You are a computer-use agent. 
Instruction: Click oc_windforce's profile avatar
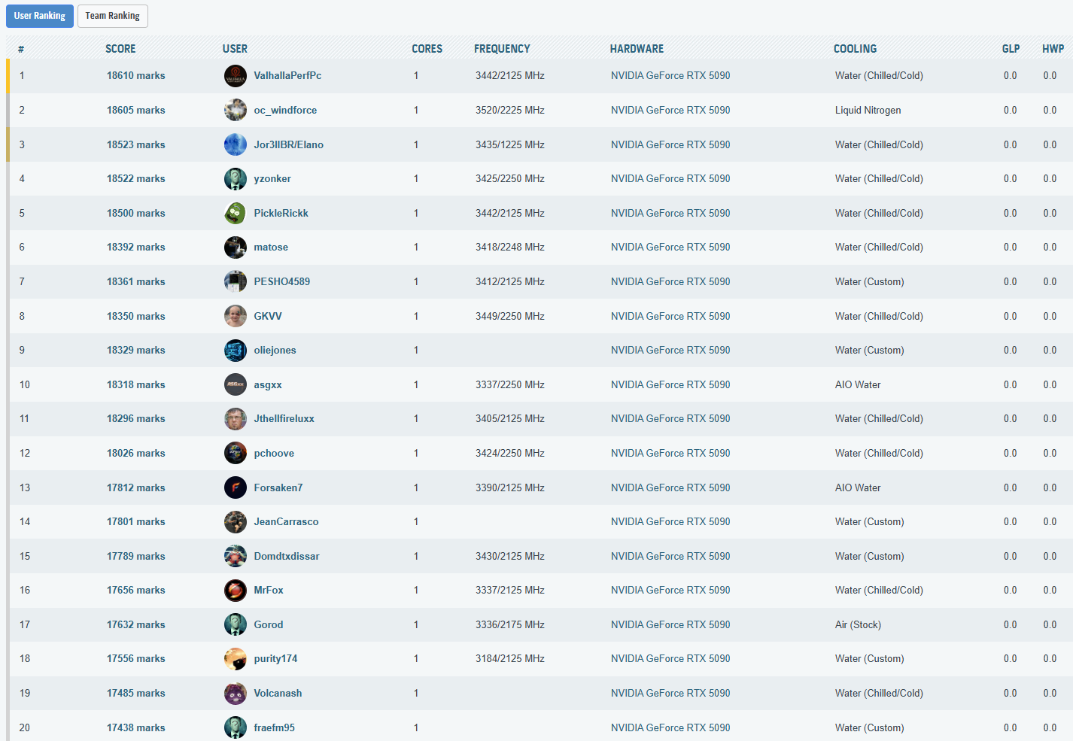click(235, 110)
